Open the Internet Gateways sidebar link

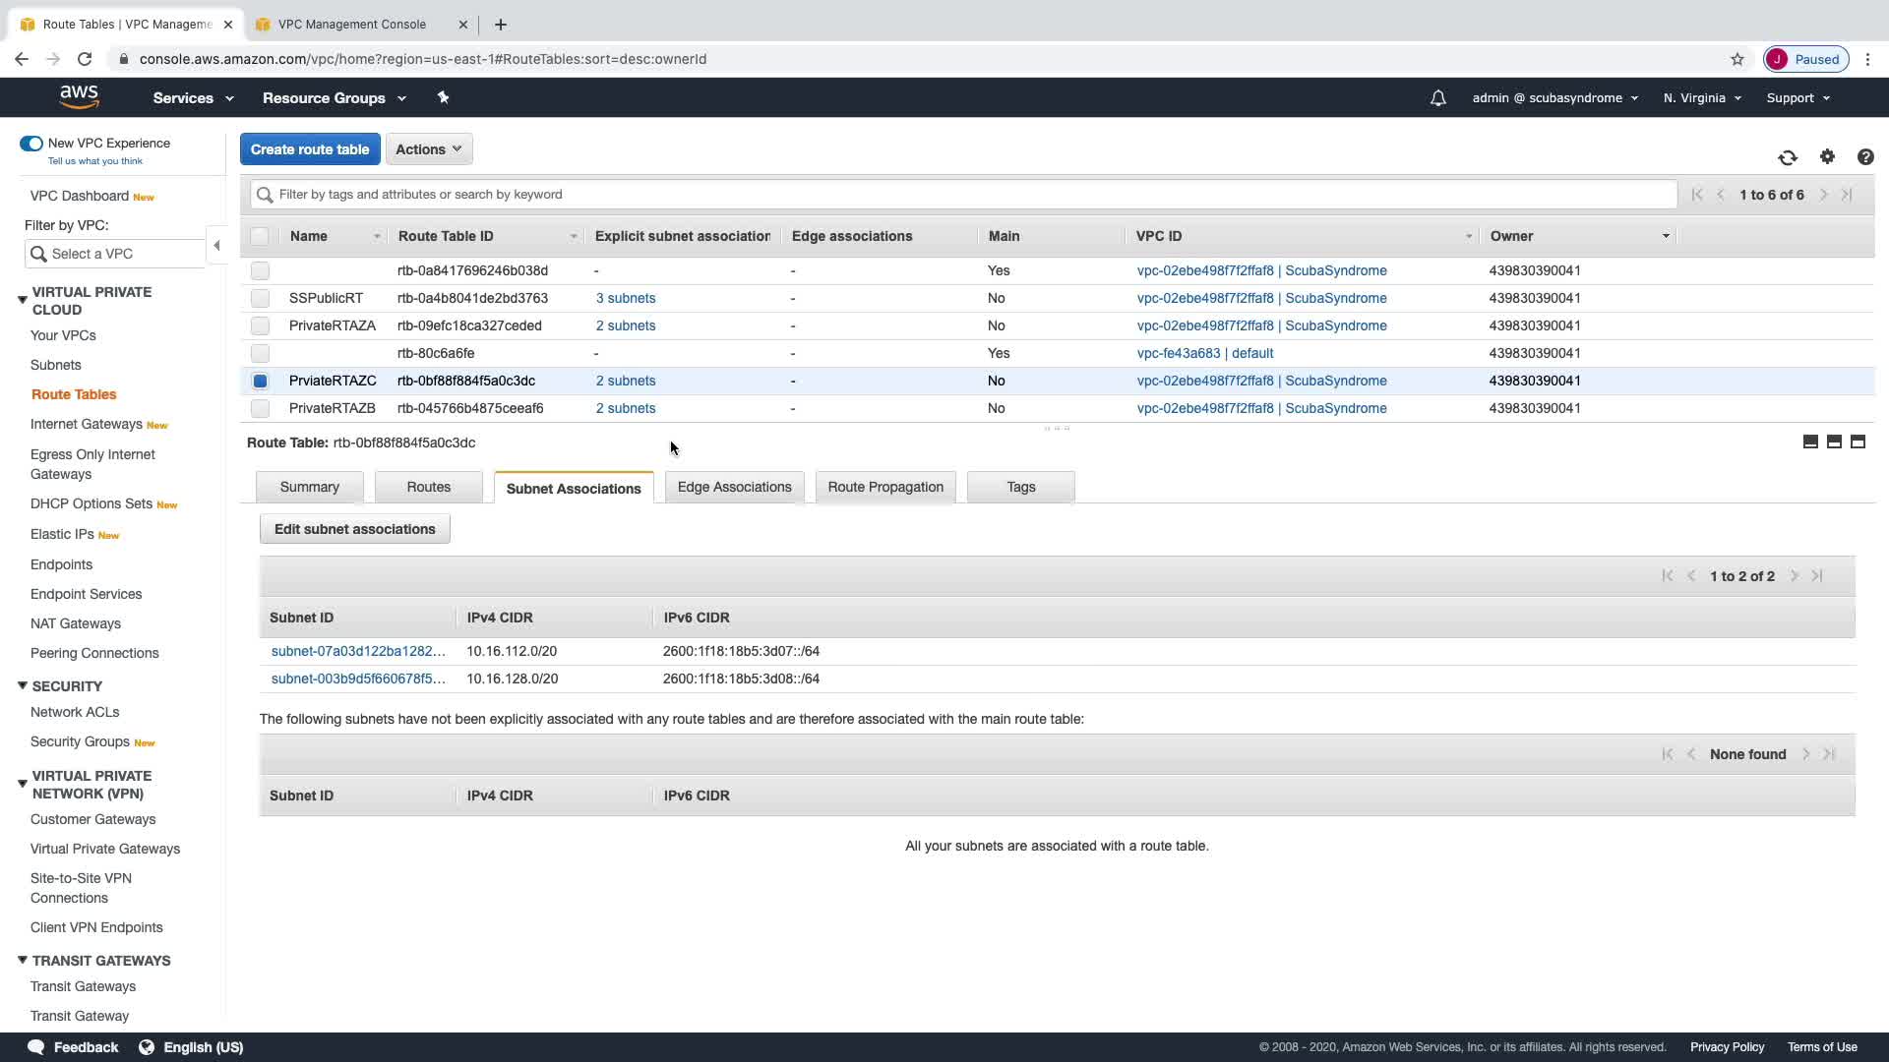coord(87,424)
